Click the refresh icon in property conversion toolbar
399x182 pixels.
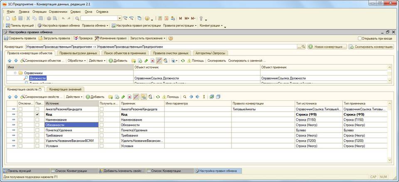pyautogui.click(x=158, y=97)
